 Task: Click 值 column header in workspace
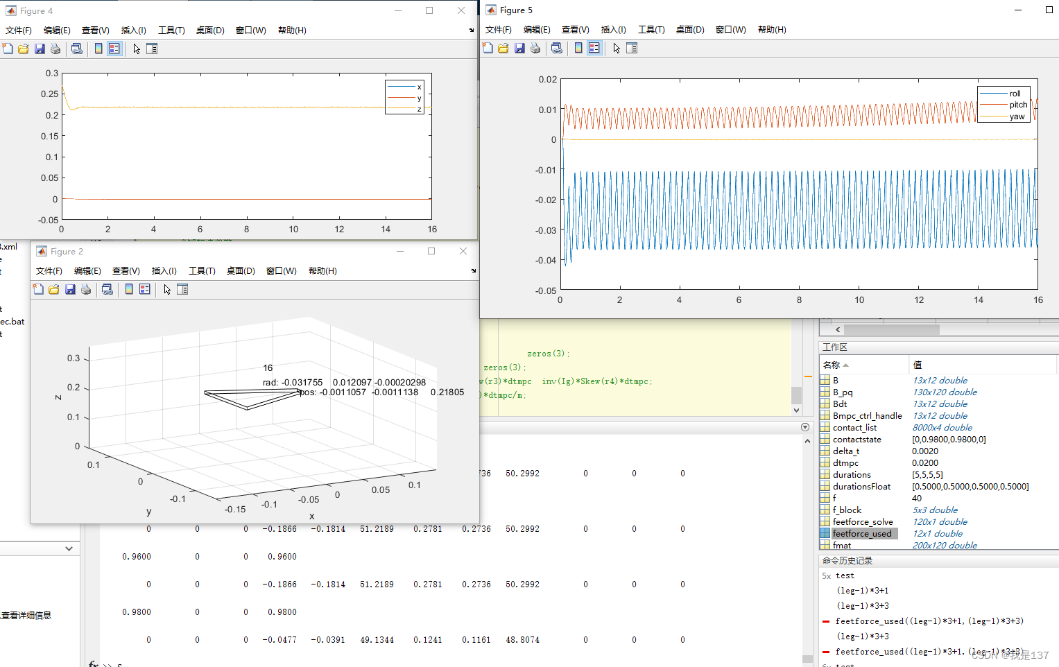pyautogui.click(x=983, y=365)
